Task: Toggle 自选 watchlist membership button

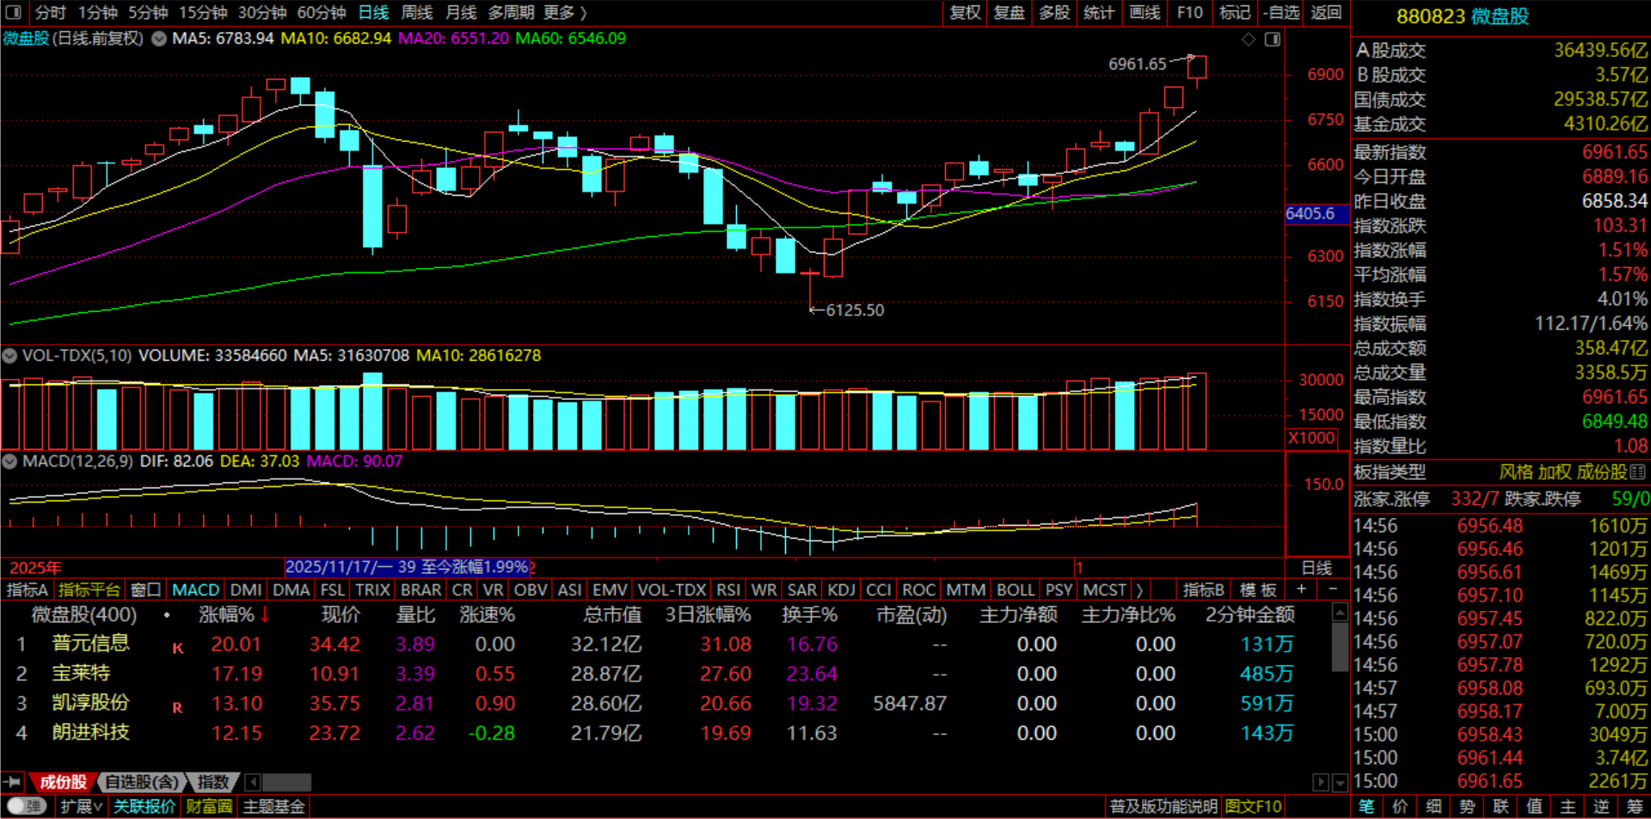Action: pos(1280,12)
